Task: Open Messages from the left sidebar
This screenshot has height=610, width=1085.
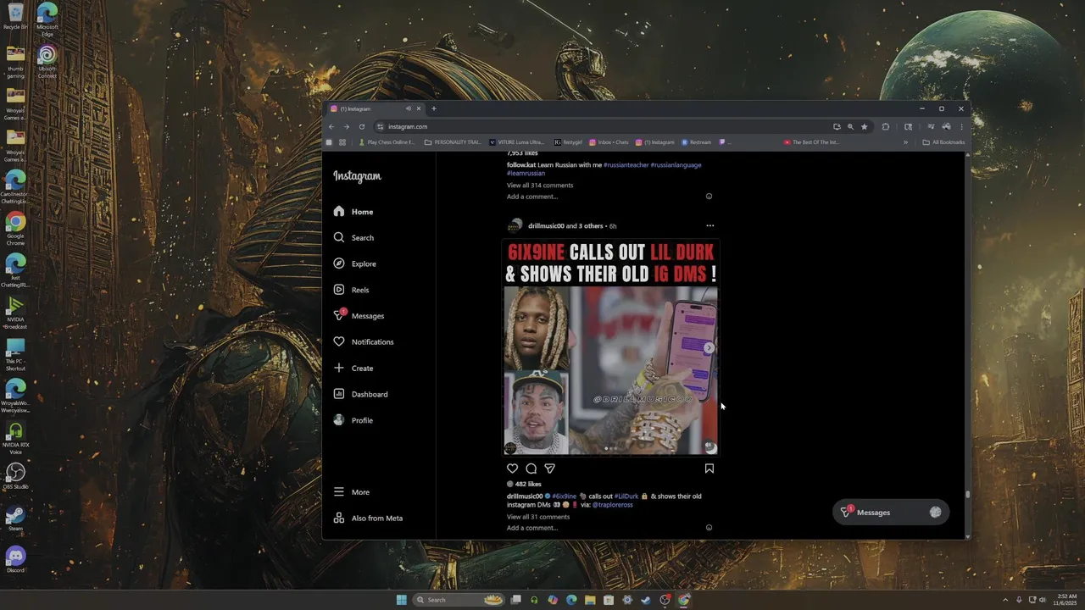Action: click(x=359, y=316)
